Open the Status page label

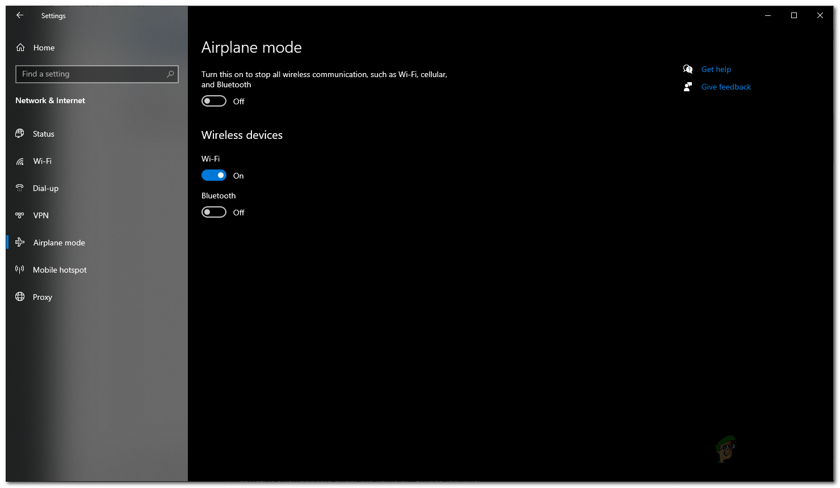[44, 134]
